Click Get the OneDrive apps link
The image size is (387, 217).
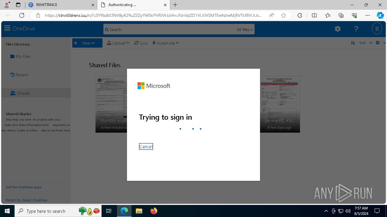coord(24,187)
